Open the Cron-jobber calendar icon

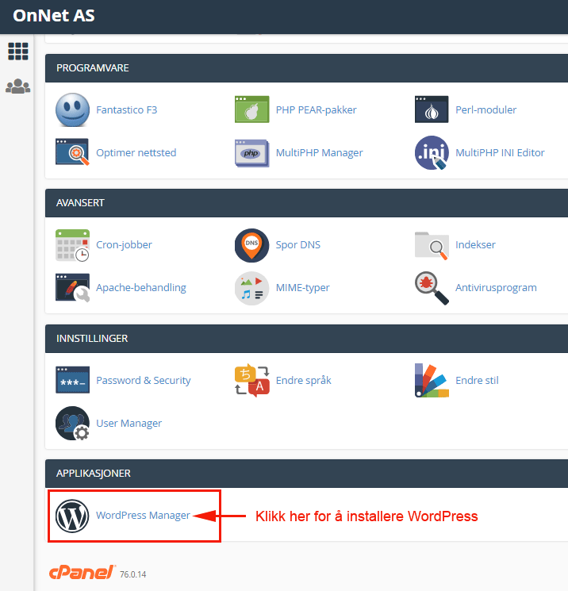click(x=72, y=245)
